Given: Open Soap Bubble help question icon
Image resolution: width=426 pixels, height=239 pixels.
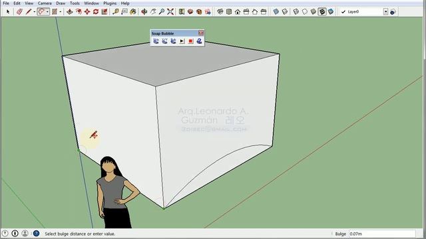Looking at the screenshot, I should point(200,41).
